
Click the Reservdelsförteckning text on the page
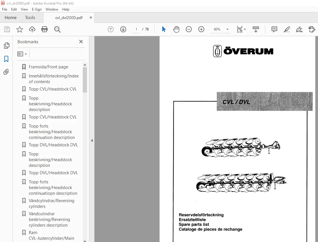tap(201, 215)
